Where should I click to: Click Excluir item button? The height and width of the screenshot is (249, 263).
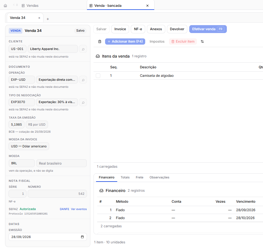pos(183,41)
